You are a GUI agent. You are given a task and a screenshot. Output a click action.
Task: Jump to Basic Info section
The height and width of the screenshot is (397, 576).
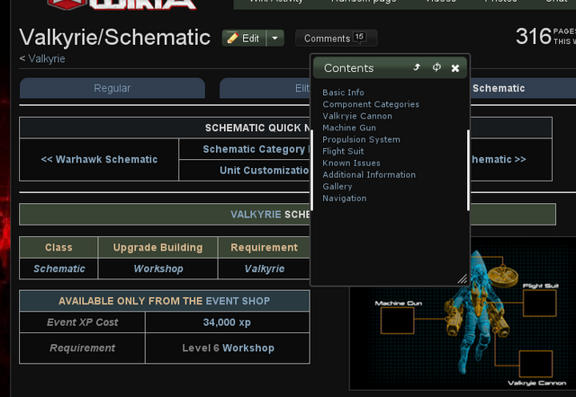click(343, 93)
